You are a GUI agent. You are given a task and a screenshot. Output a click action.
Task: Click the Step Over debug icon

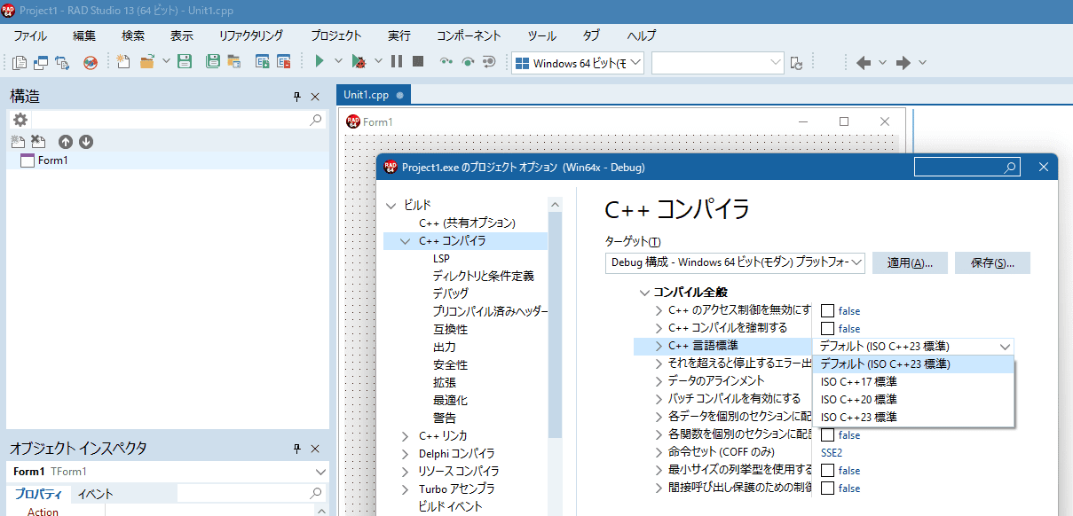(x=468, y=62)
